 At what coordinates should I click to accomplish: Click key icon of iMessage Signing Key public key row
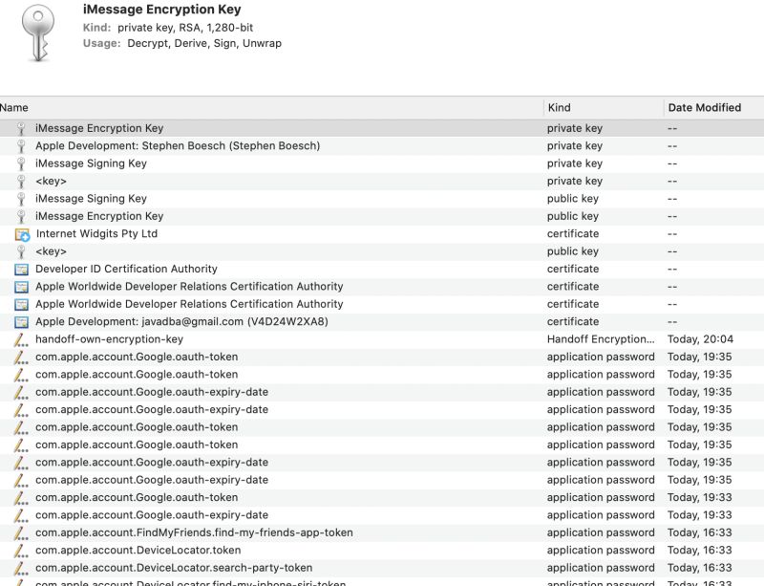pyautogui.click(x=21, y=199)
